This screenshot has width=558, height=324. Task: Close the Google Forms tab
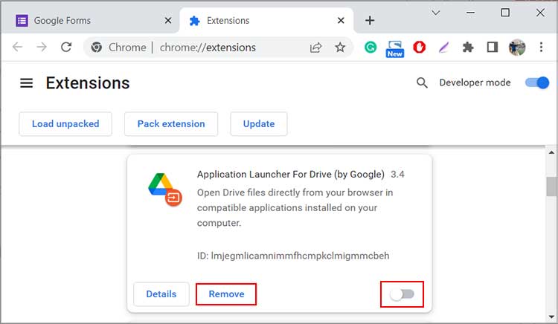click(168, 21)
